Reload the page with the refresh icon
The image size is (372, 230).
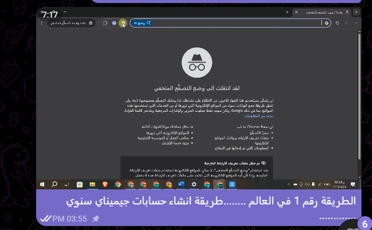click(337, 23)
